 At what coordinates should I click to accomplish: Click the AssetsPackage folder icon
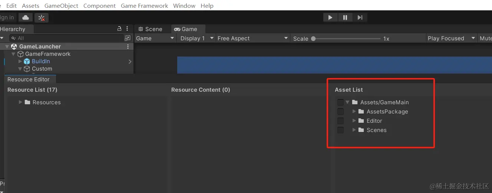coord(361,111)
